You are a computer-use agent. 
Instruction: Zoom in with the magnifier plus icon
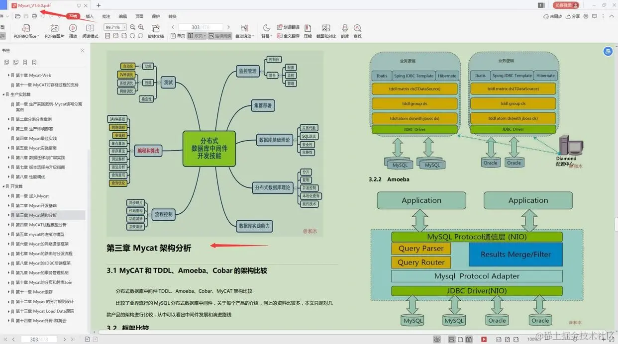pos(141,27)
